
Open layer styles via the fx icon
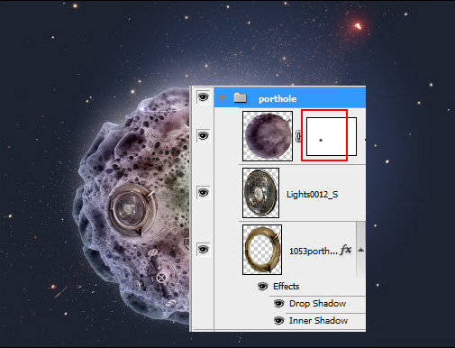tap(346, 250)
